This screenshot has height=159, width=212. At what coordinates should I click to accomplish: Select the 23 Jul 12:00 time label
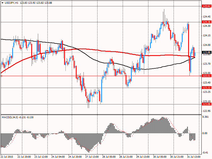coord(41,157)
